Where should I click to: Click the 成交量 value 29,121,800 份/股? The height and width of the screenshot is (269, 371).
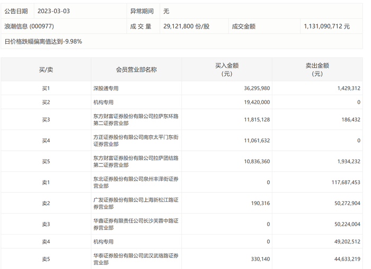point(187,26)
